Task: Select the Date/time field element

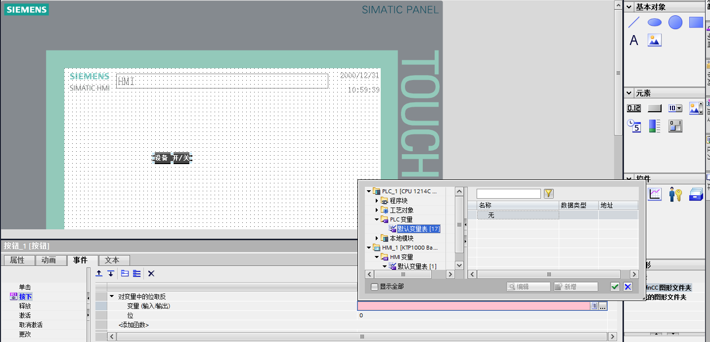Action: [x=634, y=126]
